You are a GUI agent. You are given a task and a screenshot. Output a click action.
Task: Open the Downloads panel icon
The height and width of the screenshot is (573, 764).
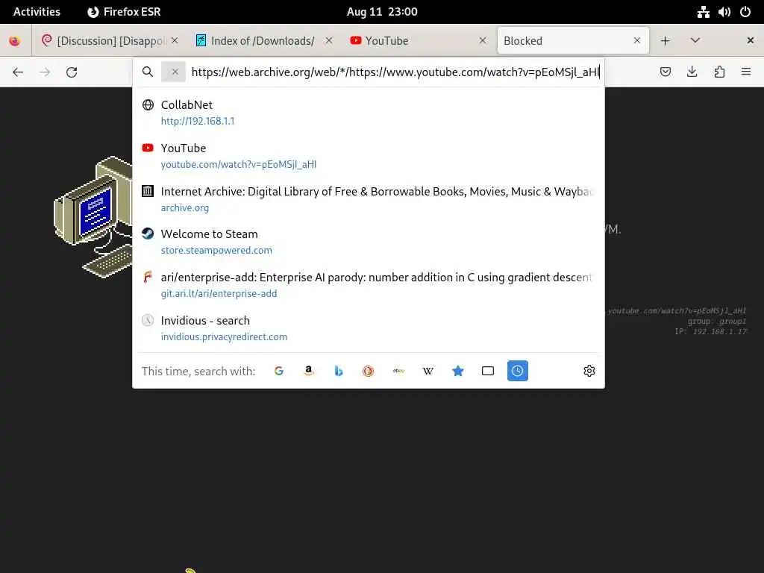pyautogui.click(x=692, y=72)
